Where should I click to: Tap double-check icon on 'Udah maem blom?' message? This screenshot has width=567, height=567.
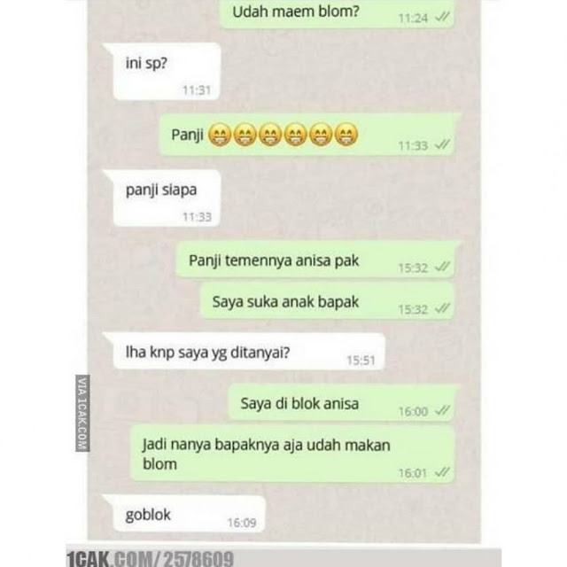pyautogui.click(x=442, y=17)
